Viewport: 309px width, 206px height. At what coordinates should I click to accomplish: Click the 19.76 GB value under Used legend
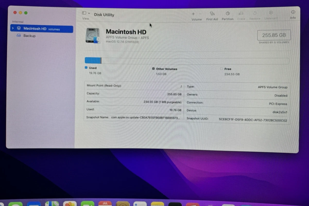[95, 73]
